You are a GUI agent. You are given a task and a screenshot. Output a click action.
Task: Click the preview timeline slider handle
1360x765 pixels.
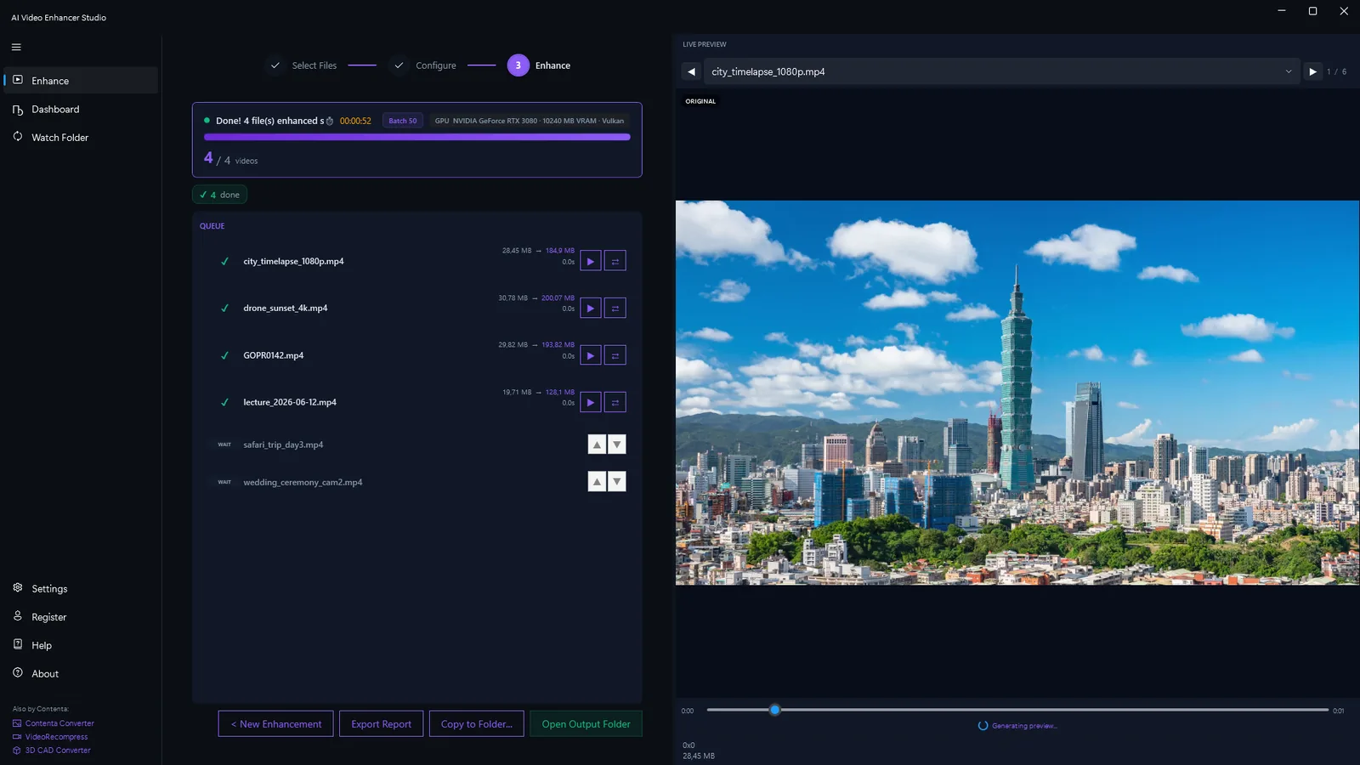[774, 710]
